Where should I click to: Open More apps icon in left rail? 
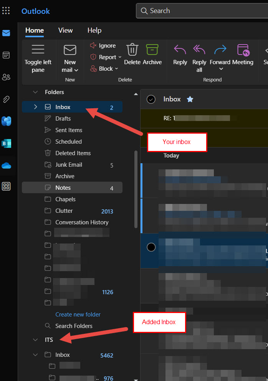(6, 186)
